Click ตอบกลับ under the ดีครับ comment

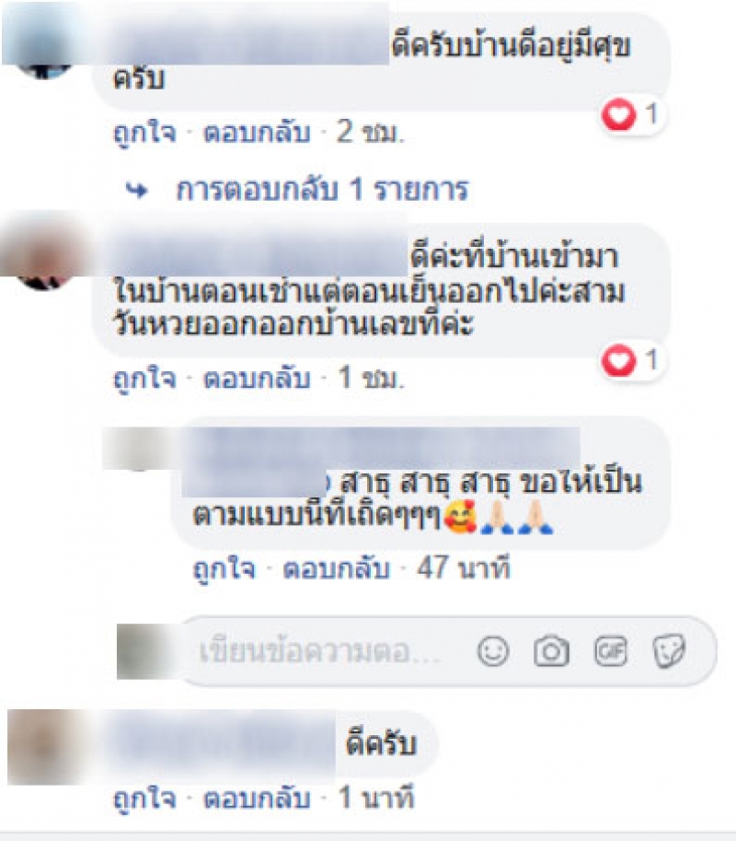257,798
